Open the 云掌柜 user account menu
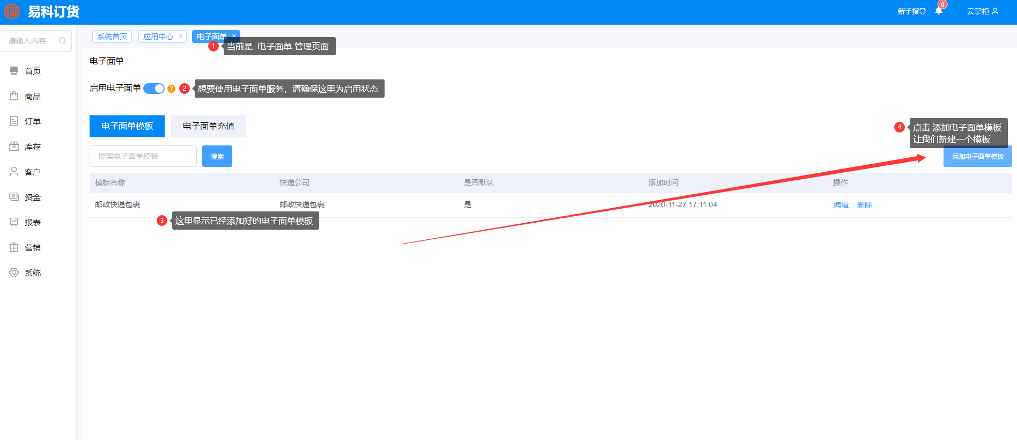The image size is (1017, 440). click(982, 11)
